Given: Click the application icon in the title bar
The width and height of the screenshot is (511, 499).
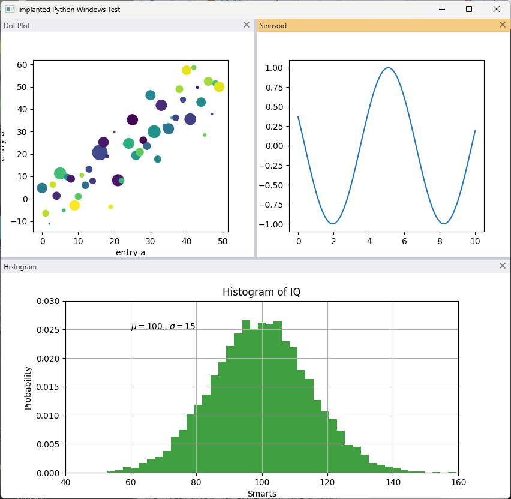Looking at the screenshot, I should 10,9.
